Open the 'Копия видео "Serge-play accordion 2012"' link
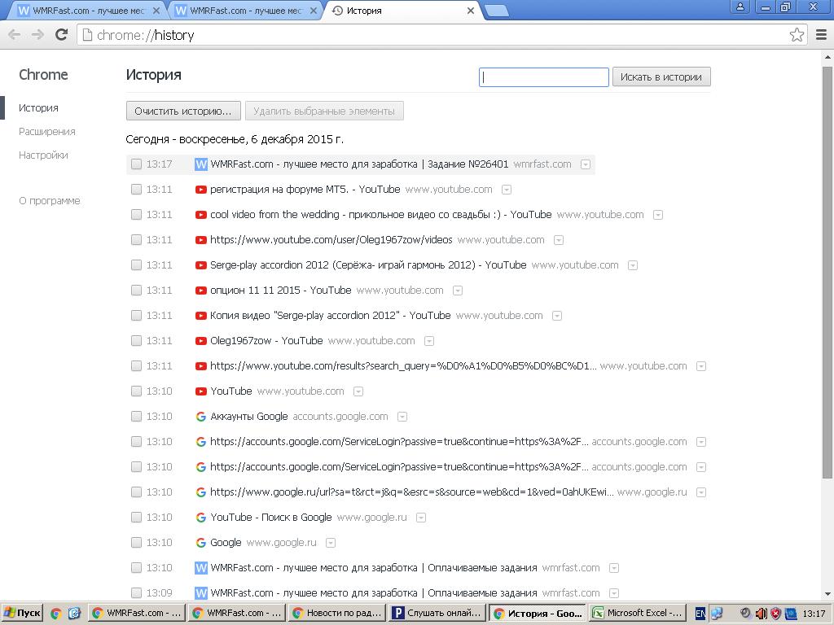The width and height of the screenshot is (834, 625). 331,316
